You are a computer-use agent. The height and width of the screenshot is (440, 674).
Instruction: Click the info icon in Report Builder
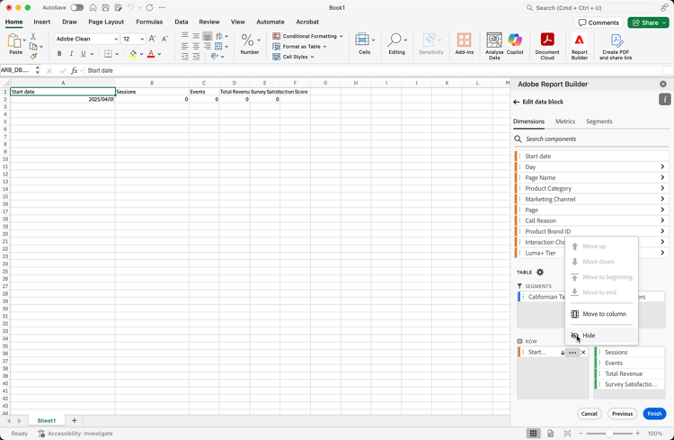(x=664, y=100)
